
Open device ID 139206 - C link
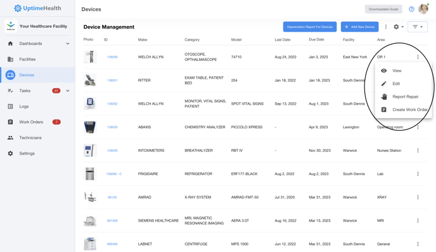pos(113,174)
